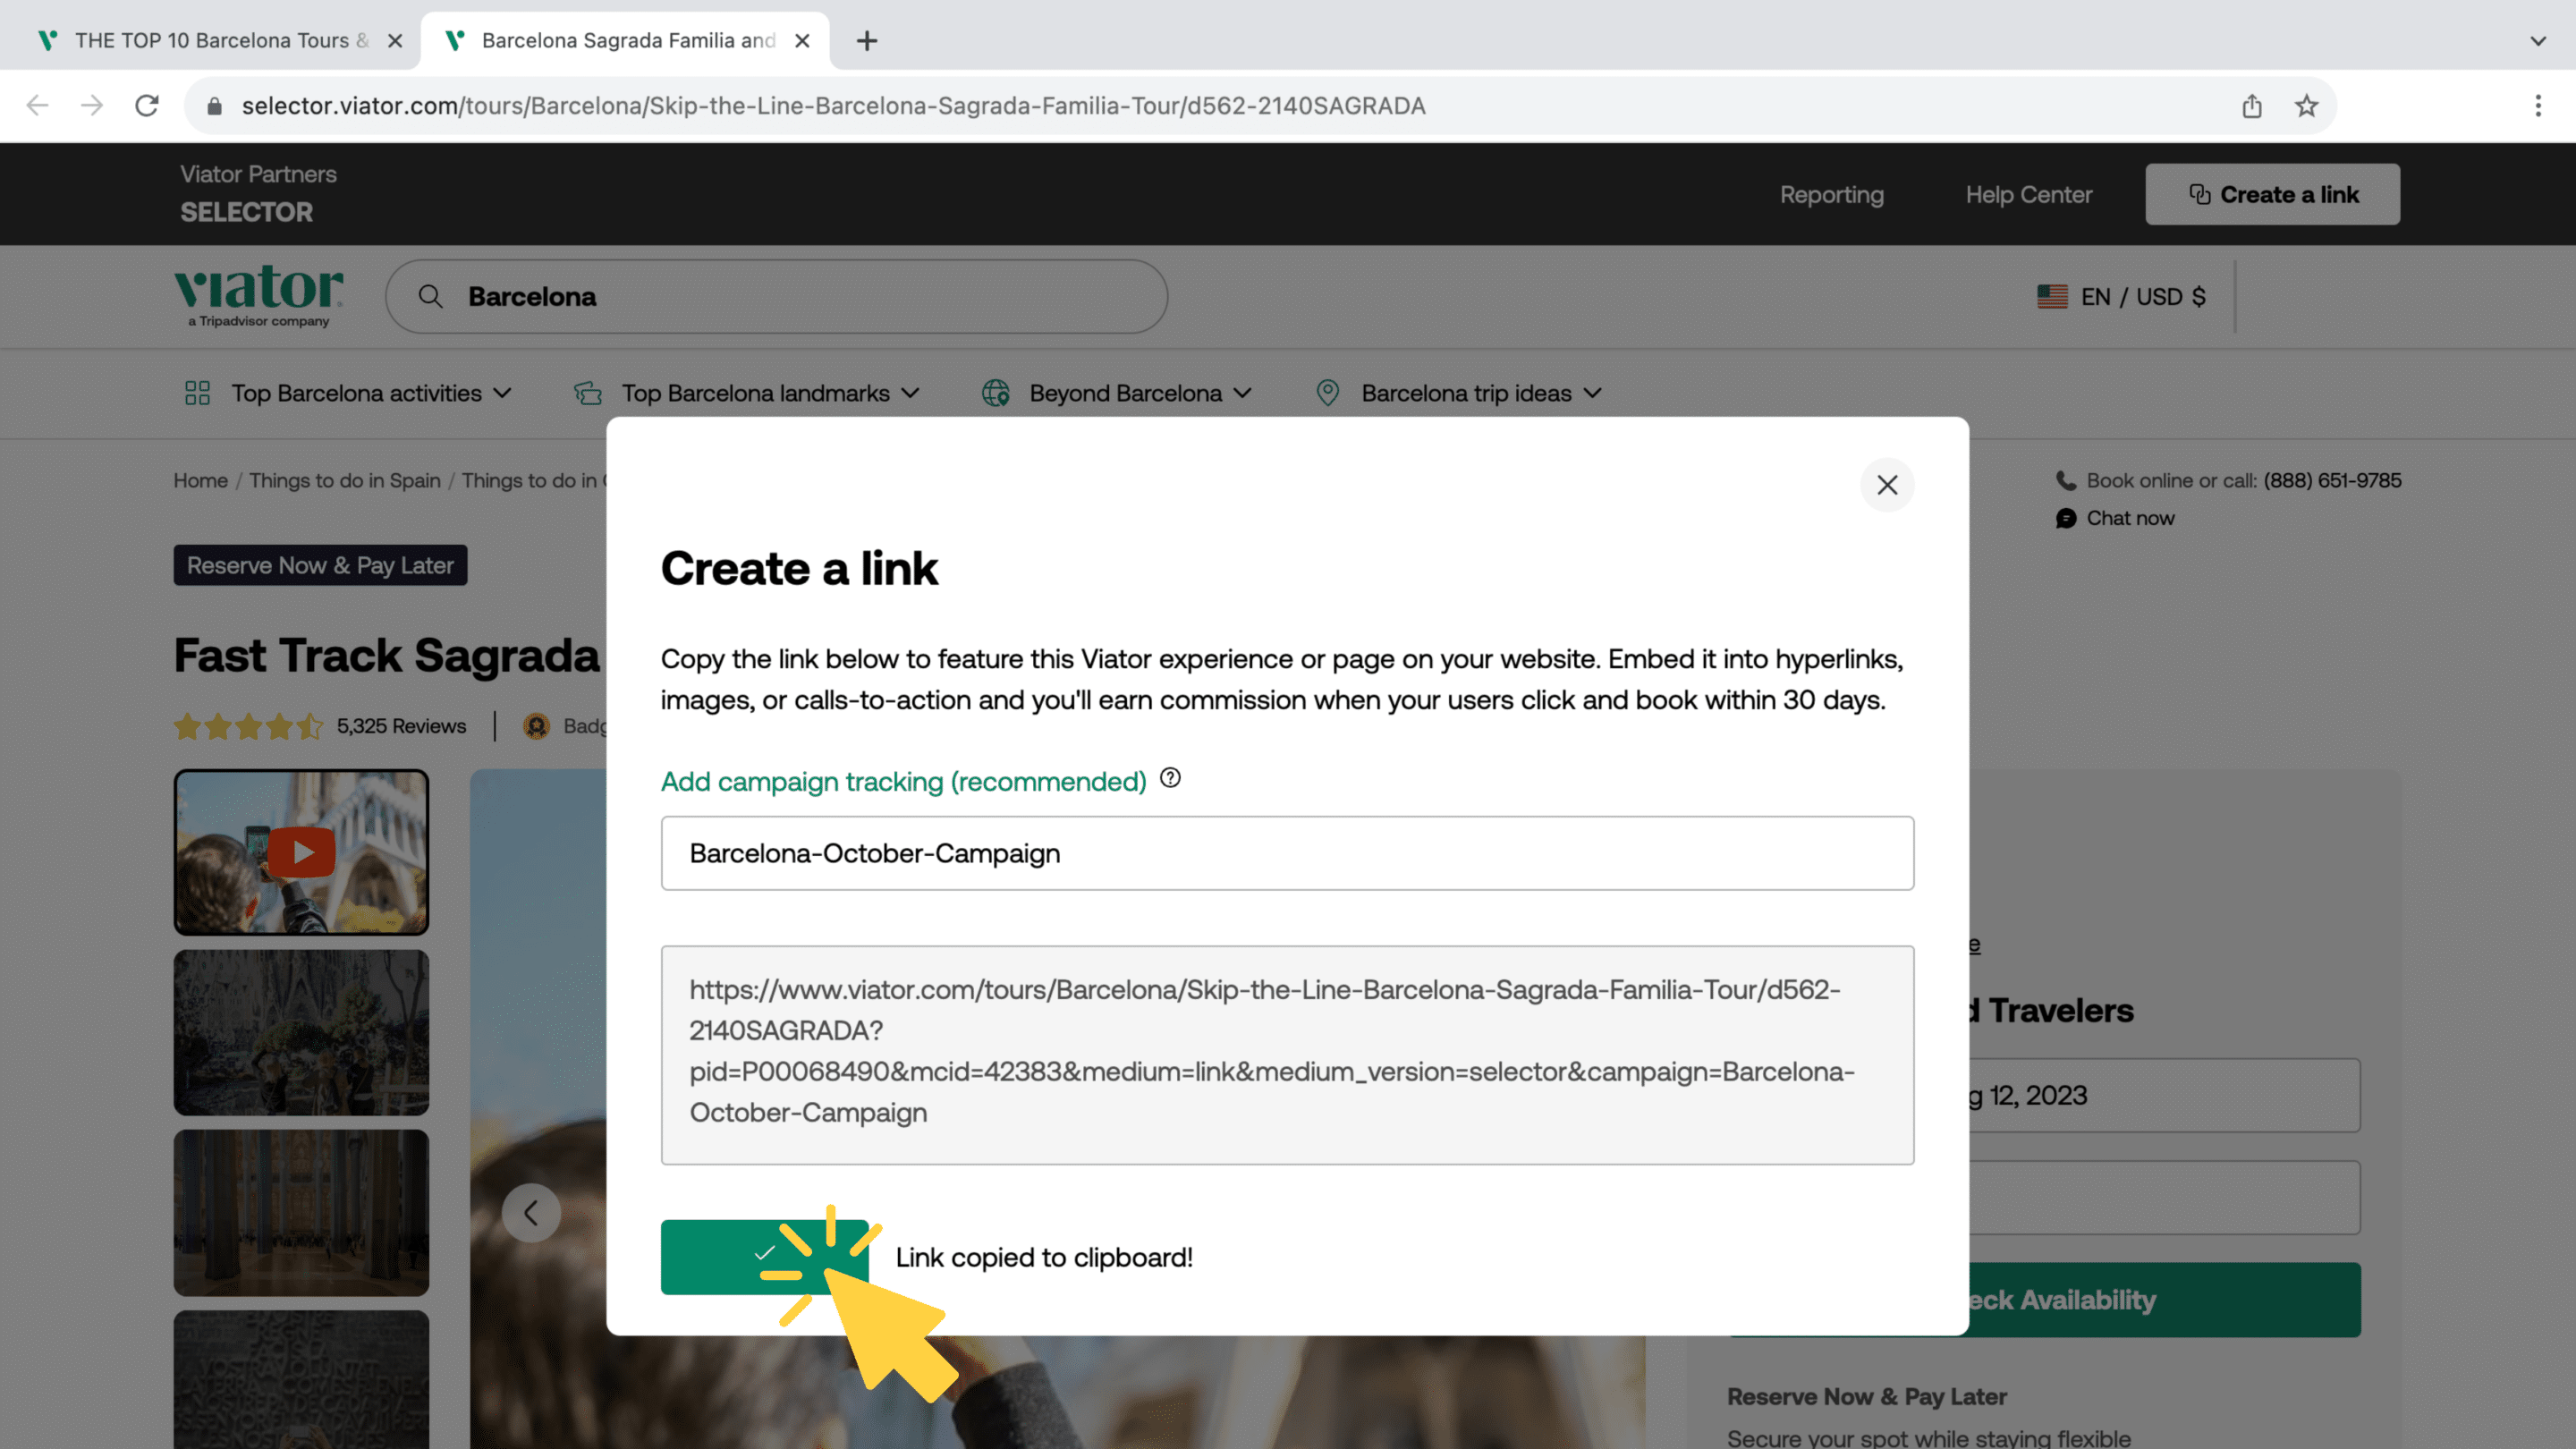Open Help Center in the top bar
The height and width of the screenshot is (1449, 2576).
pos(2028,194)
